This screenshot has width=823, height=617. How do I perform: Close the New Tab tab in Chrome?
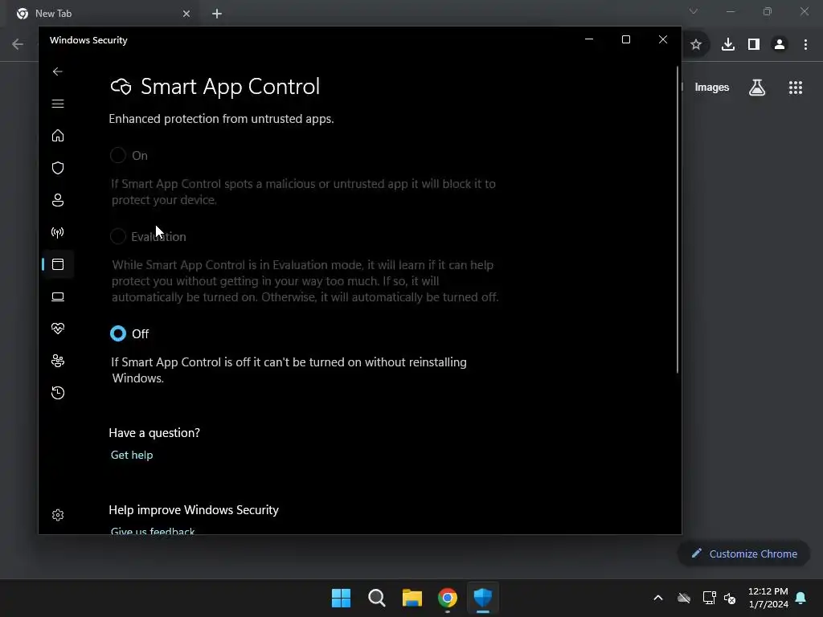pos(186,14)
